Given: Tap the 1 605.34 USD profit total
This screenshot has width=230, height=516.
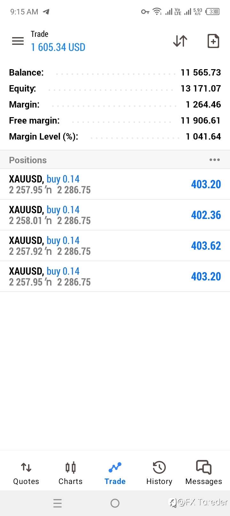Looking at the screenshot, I should [58, 47].
